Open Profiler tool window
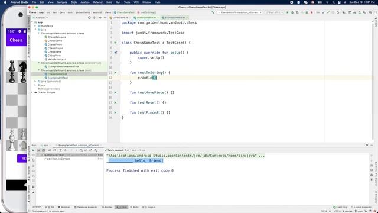This screenshot has width=378, height=213. (x=107, y=207)
